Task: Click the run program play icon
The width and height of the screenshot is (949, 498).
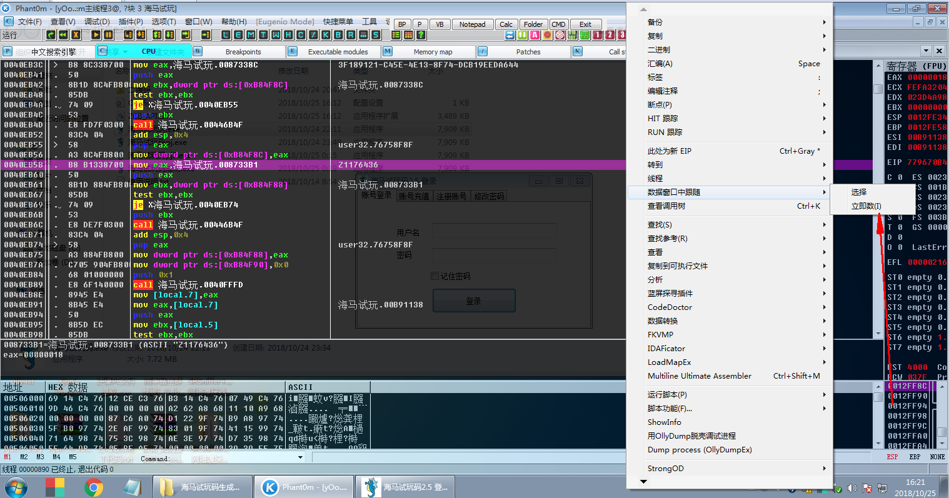Action: click(x=96, y=35)
